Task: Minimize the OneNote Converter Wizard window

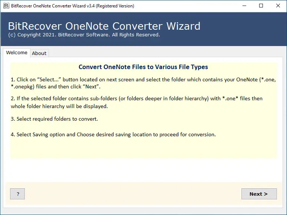Action: coord(244,6)
